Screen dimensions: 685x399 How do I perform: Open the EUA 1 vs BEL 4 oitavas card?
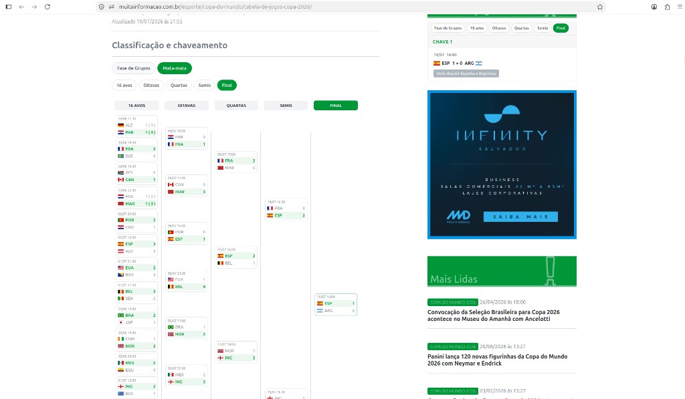[x=187, y=280]
